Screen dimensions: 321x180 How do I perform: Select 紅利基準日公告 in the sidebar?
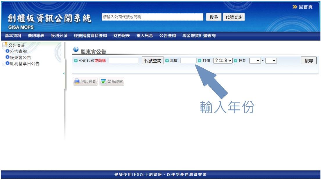click(x=25, y=64)
